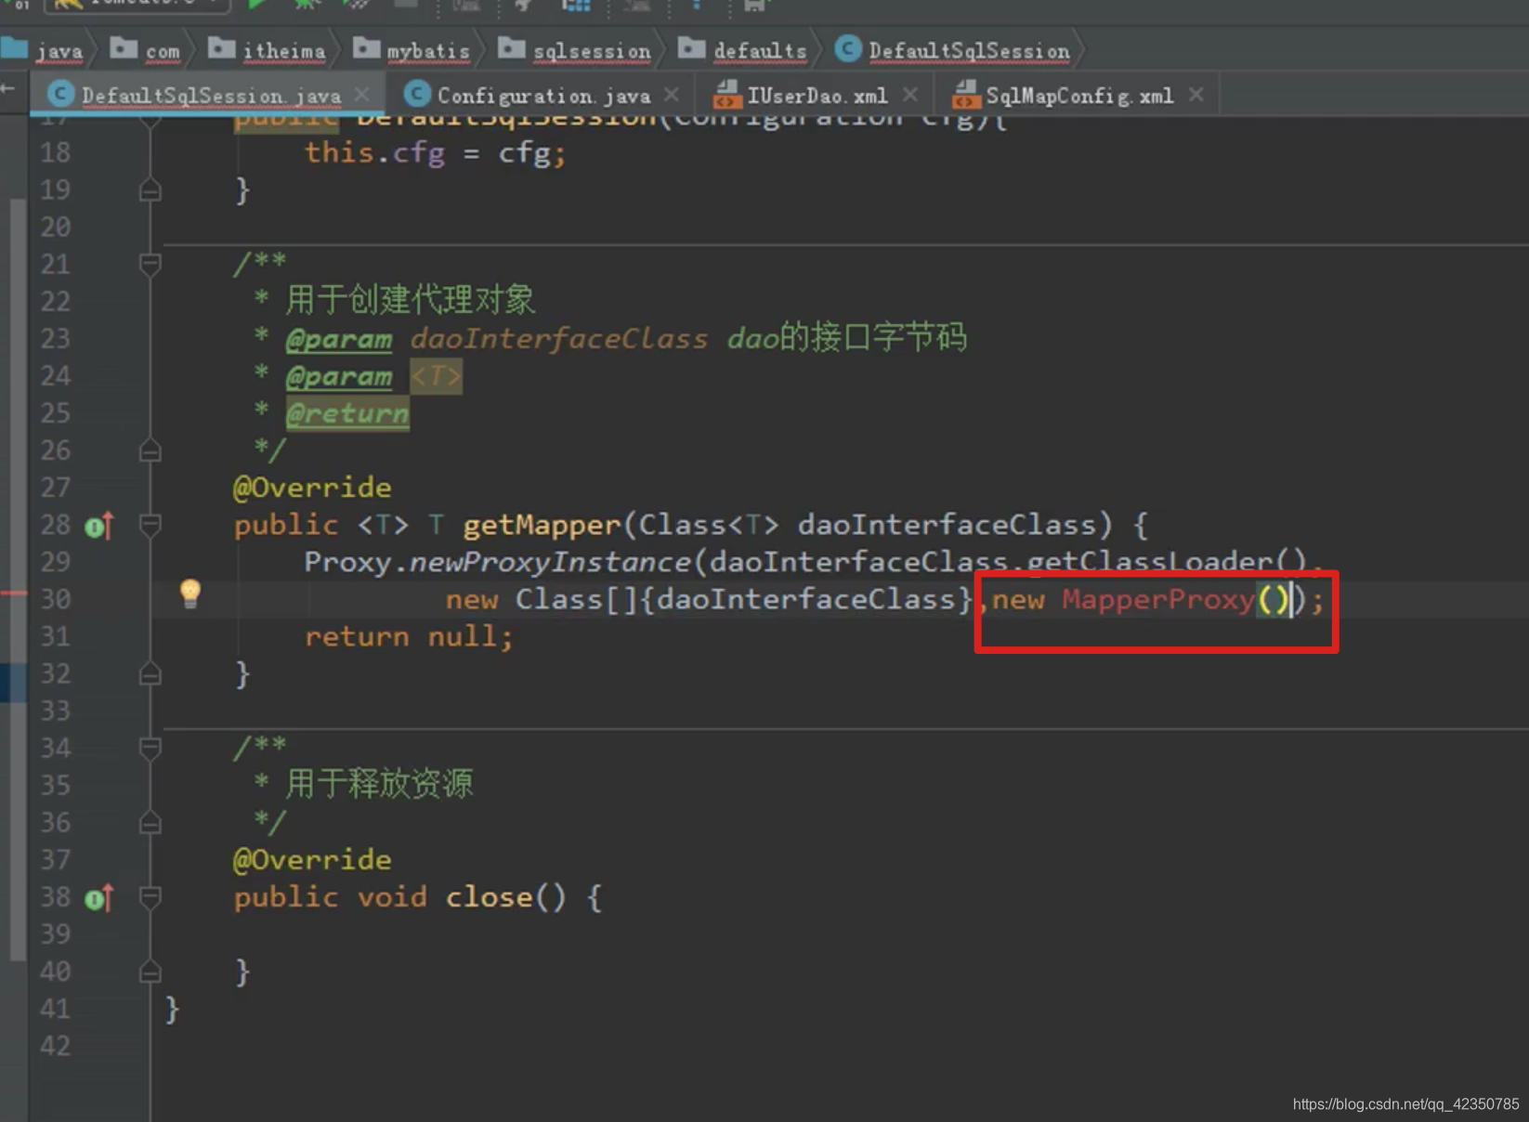
Task: Open the DefaultSqlSession breadcrumb
Action: [969, 51]
